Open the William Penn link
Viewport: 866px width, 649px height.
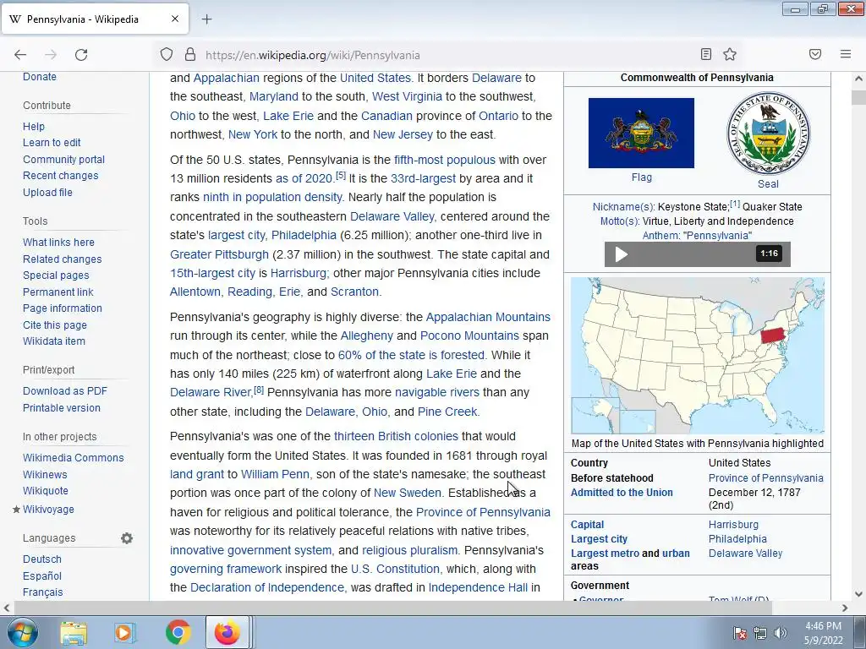pos(275,474)
